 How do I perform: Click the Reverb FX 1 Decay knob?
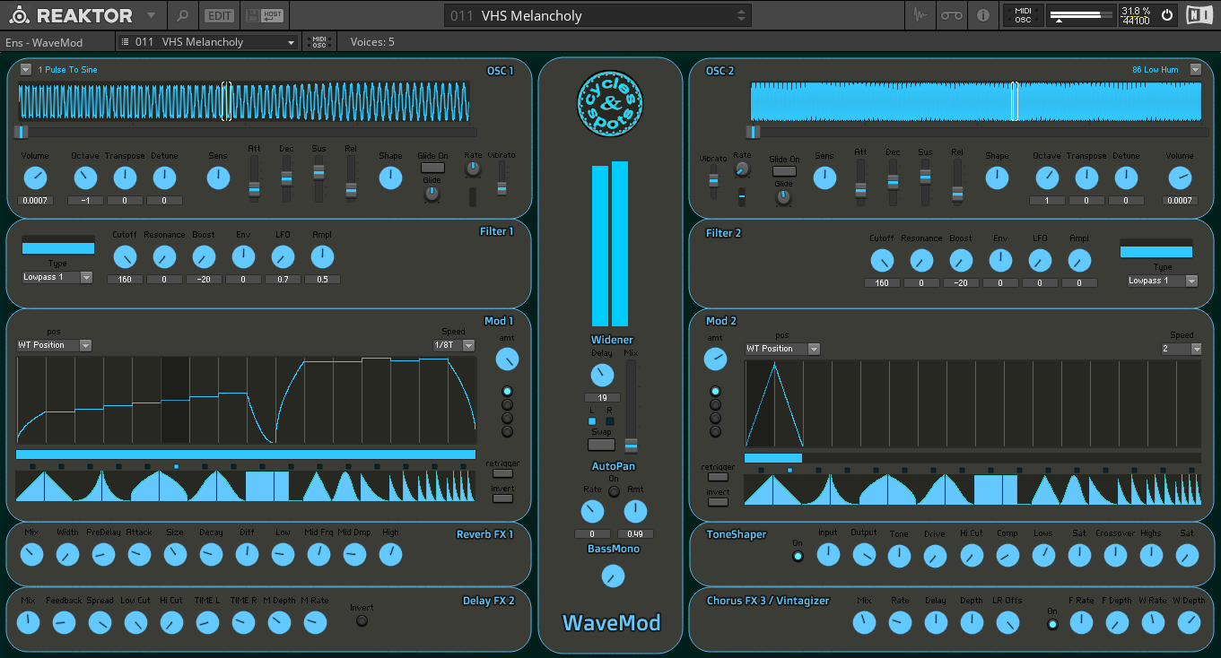211,555
